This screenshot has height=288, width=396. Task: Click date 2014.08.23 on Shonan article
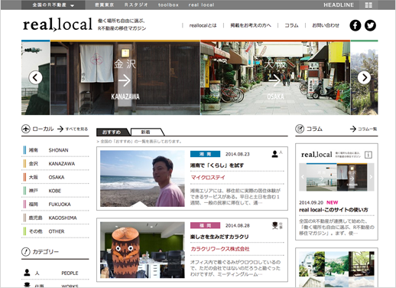238,154
